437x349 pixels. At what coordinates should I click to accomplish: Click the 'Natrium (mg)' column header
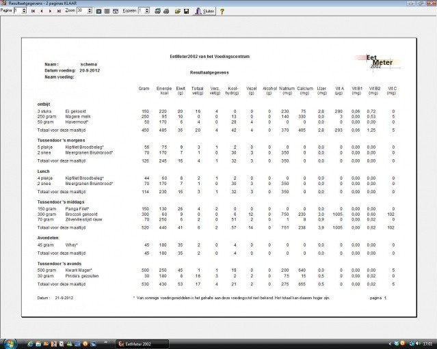point(287,91)
